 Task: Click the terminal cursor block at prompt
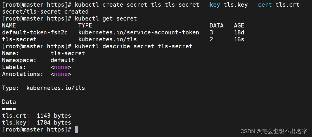76,129
